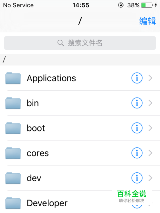Select the cores folder name

[38, 153]
